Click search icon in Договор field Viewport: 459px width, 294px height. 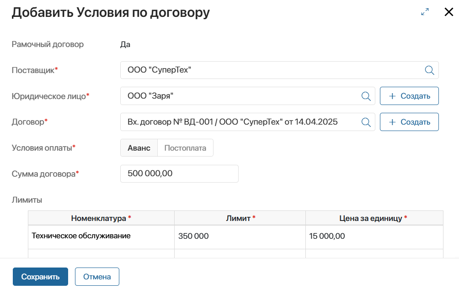(366, 122)
